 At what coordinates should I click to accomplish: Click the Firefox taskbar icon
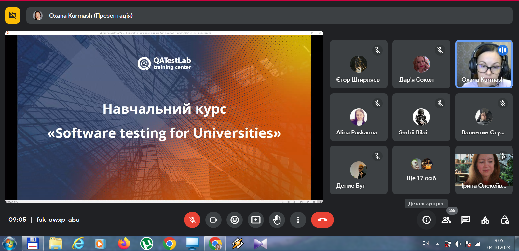(x=124, y=244)
